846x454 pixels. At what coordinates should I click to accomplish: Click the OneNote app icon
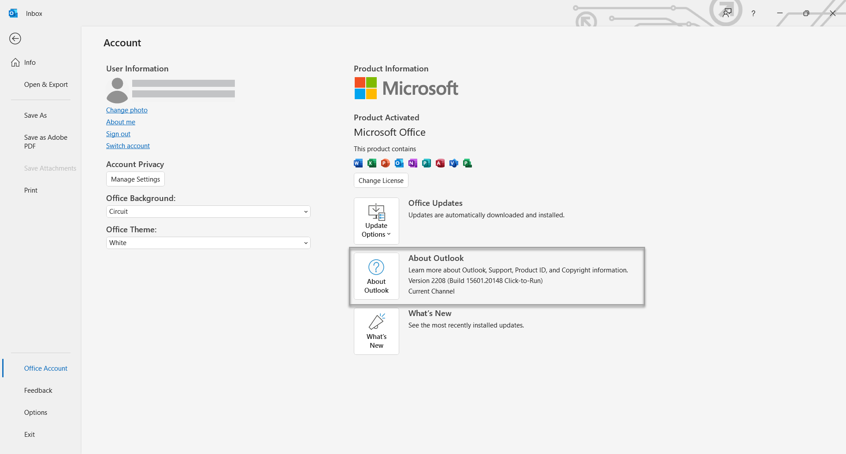pos(413,163)
